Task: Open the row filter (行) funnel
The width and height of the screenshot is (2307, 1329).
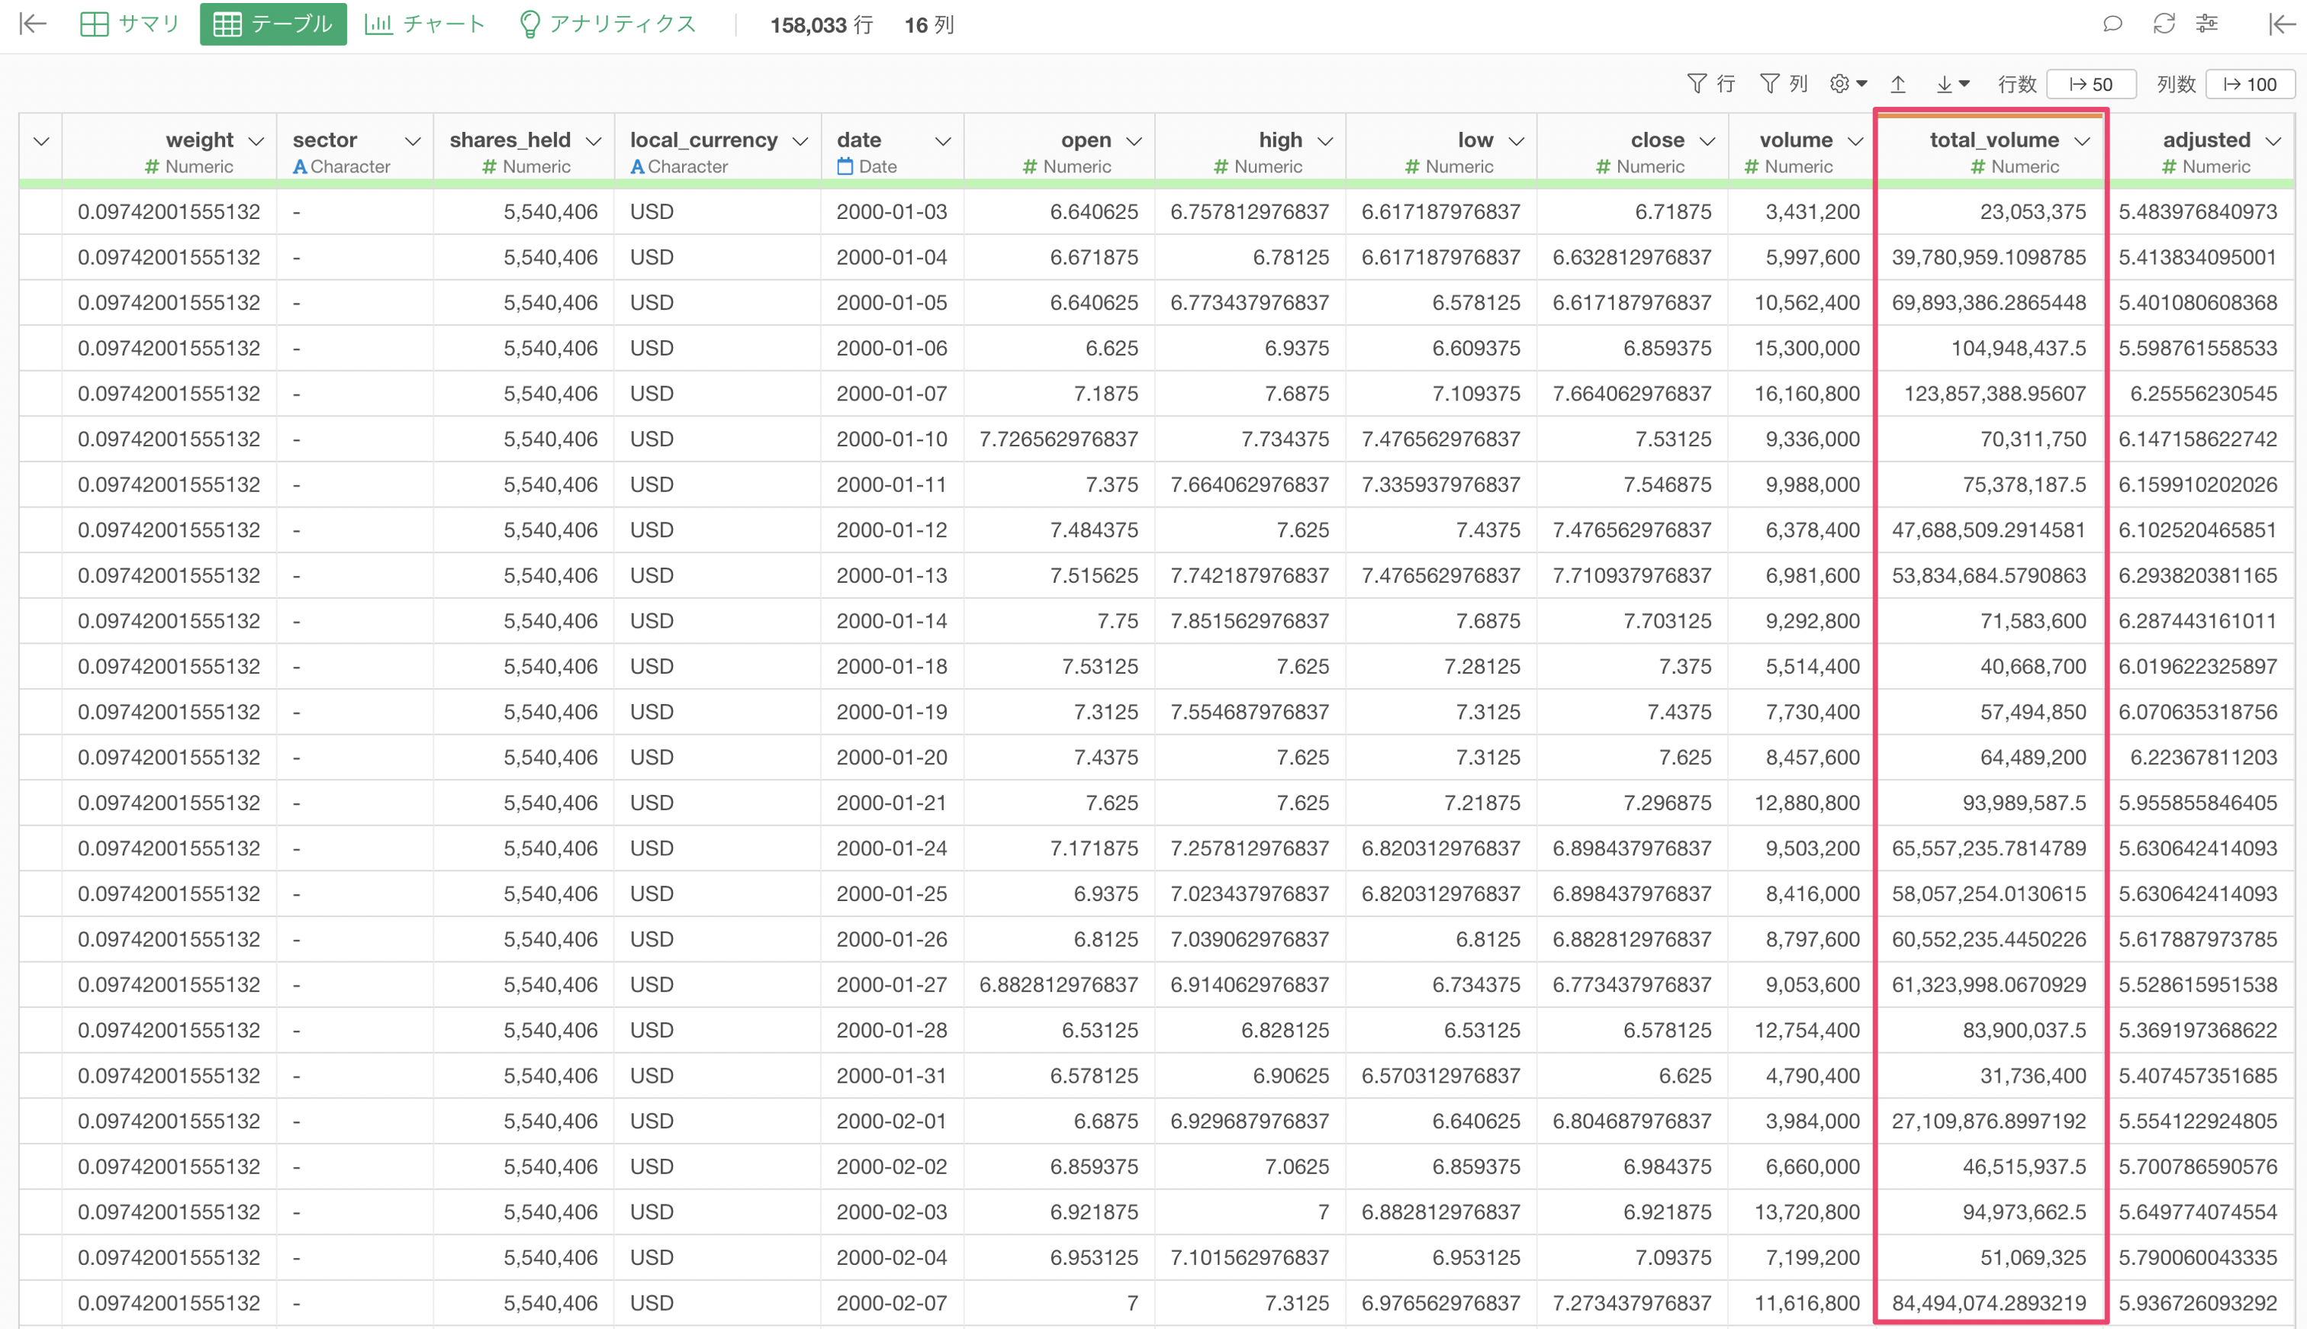Action: click(1710, 84)
